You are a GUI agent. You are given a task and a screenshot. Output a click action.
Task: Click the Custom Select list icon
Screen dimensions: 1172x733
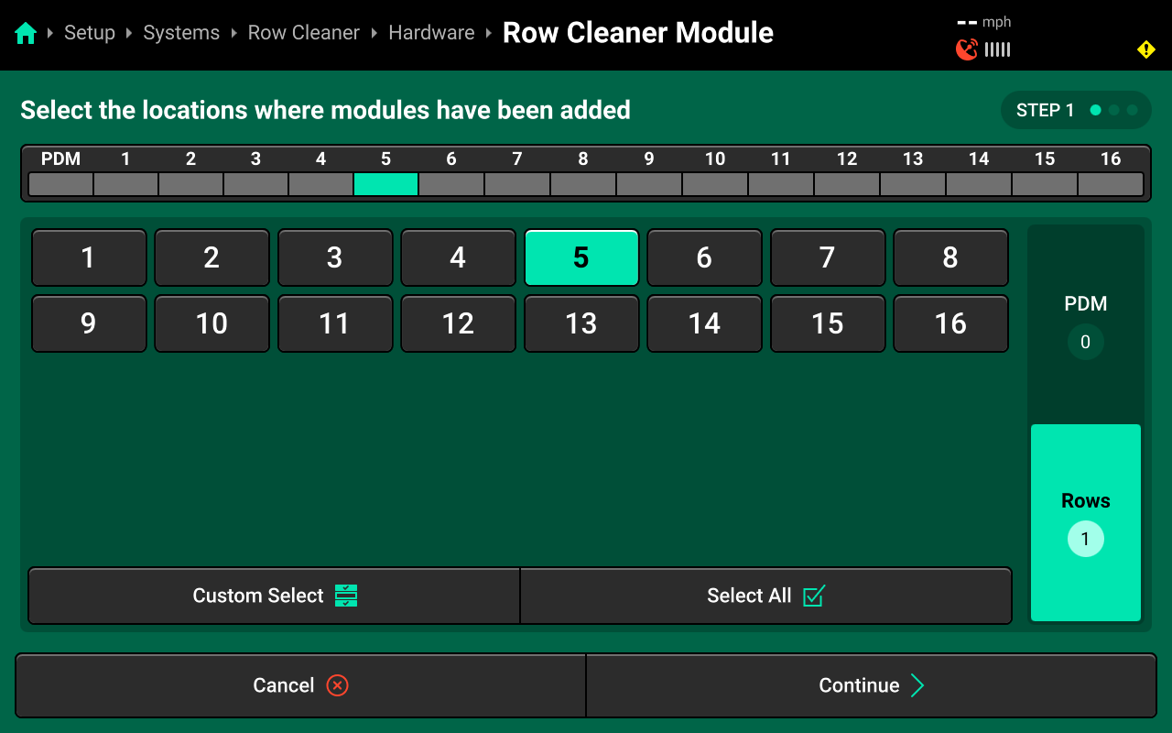(346, 596)
